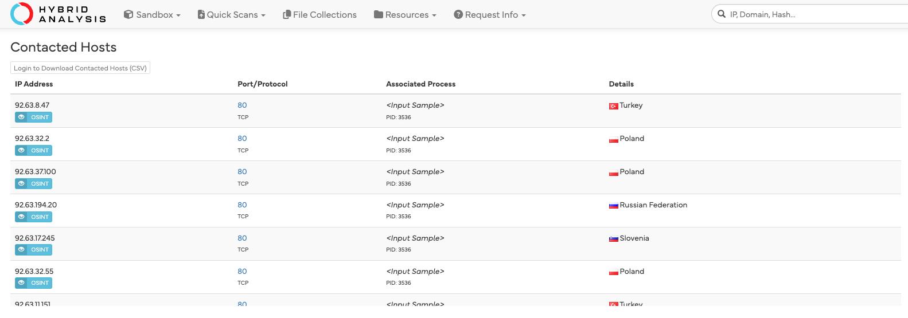
Task: Click the Hybrid Analysis logo
Action: pyautogui.click(x=58, y=14)
